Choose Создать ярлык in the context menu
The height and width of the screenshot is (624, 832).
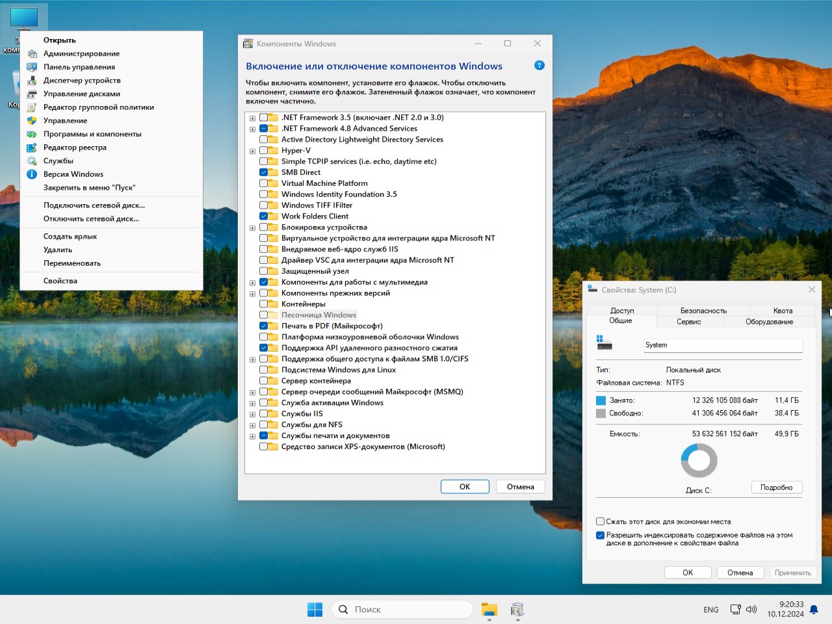pos(111,237)
